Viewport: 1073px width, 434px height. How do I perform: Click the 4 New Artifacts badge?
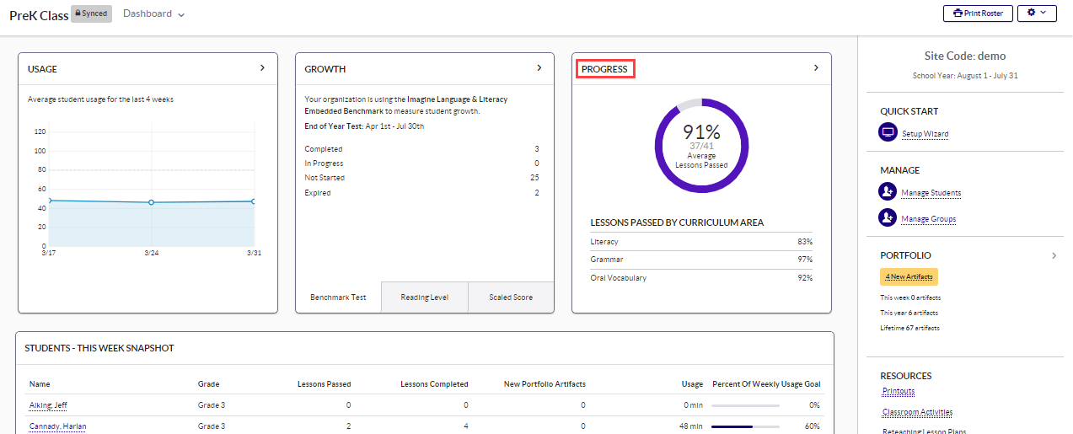[x=909, y=276]
